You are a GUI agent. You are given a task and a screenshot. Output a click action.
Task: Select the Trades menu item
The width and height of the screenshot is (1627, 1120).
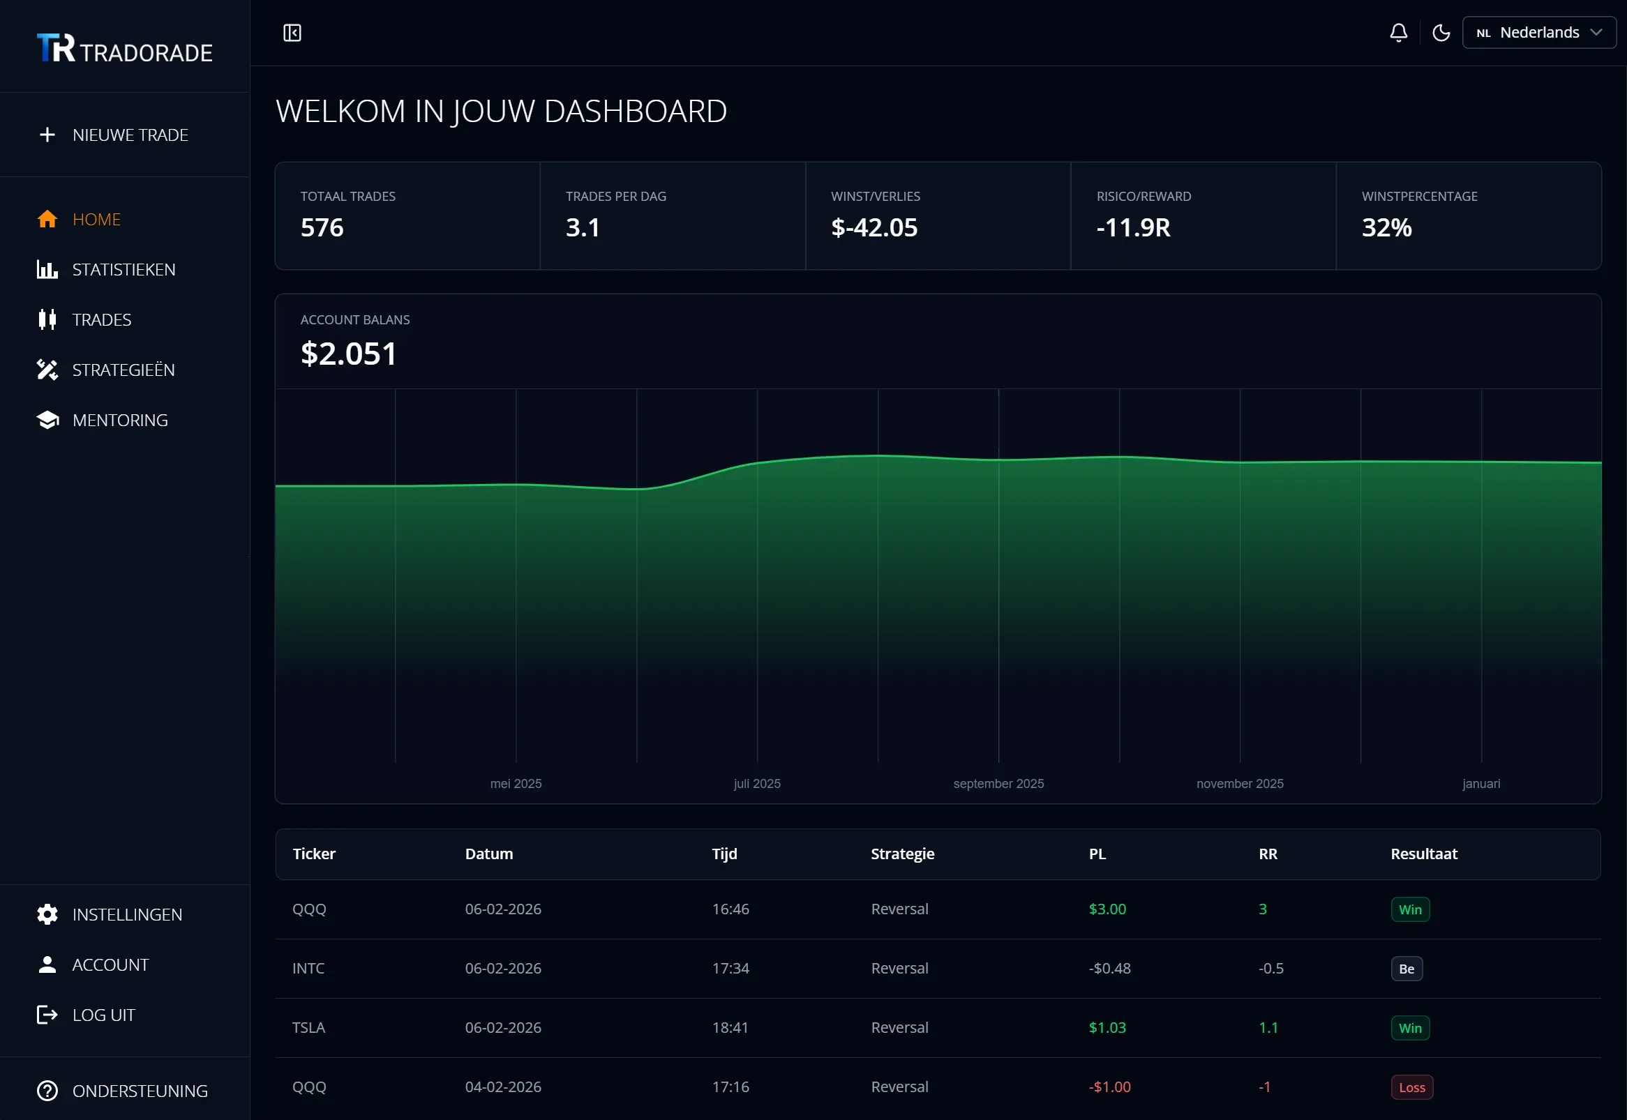click(x=101, y=319)
